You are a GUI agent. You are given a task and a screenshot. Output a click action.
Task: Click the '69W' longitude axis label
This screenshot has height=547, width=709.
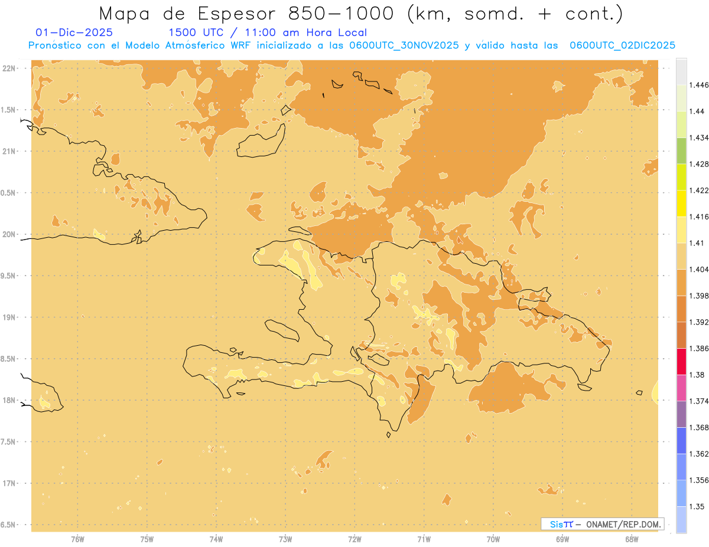[562, 539]
